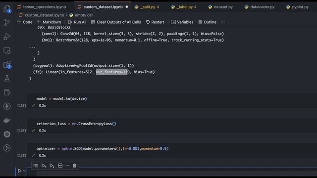
Task: Click the BatchNorm2d output line
Action: coord(133,40)
